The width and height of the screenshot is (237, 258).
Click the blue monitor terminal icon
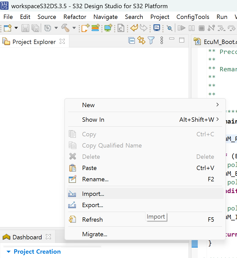pyautogui.click(x=157, y=28)
